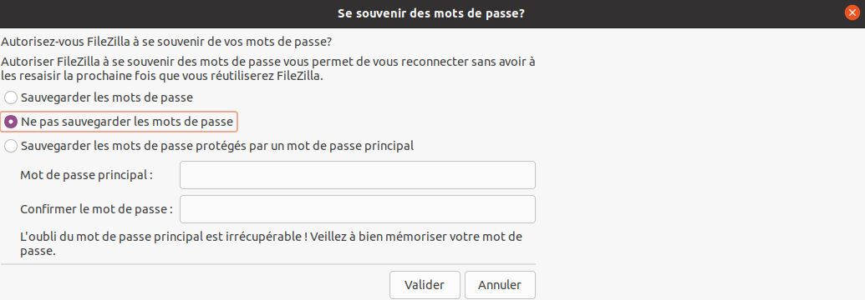The height and width of the screenshot is (300, 865).
Task: Click an empty area of the dark title bar
Action: [165, 13]
